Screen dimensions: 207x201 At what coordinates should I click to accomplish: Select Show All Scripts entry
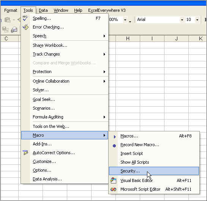tap(154, 162)
